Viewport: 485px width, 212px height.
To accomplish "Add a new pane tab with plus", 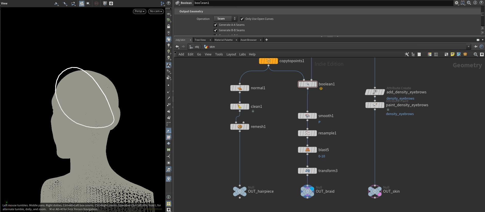I will [267, 40].
